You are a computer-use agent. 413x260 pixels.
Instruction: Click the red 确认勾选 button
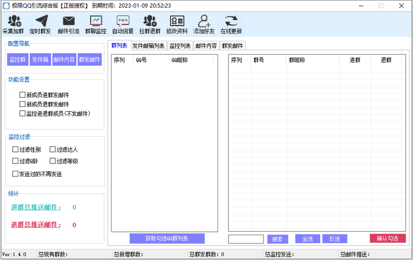click(388, 238)
